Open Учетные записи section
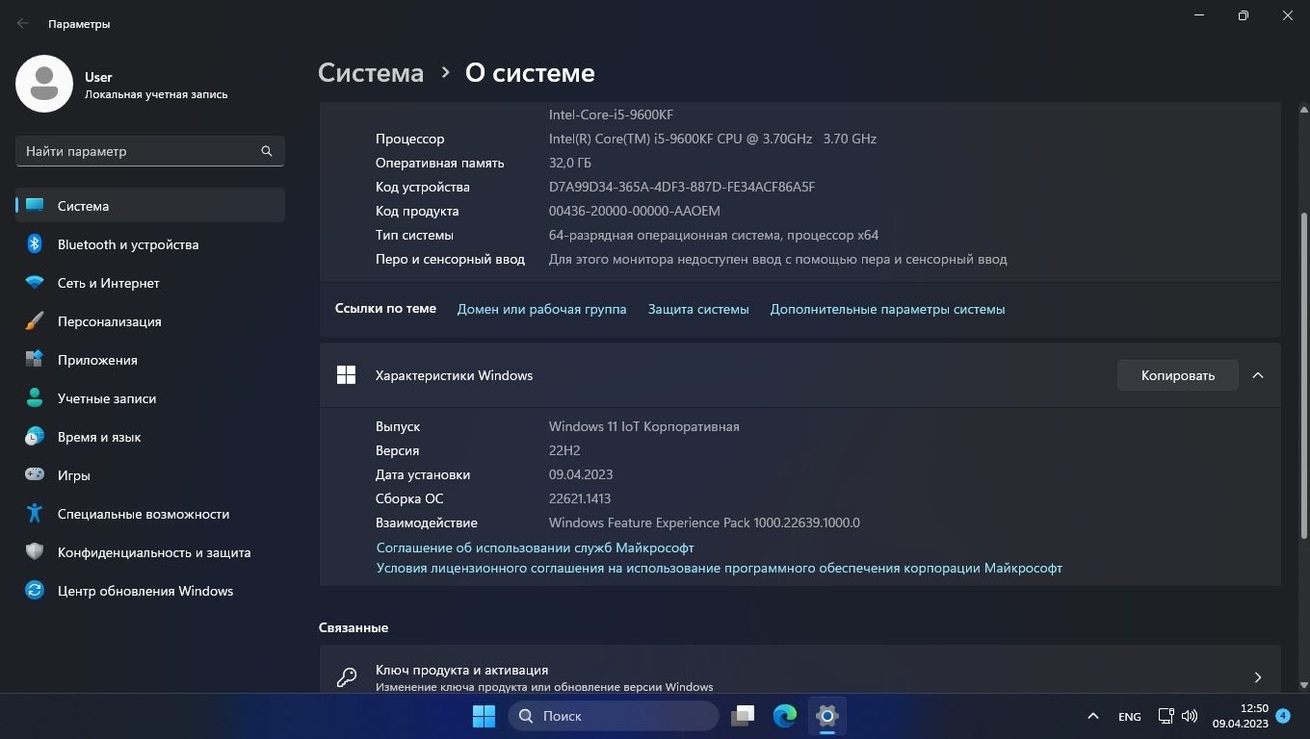 [x=150, y=398]
